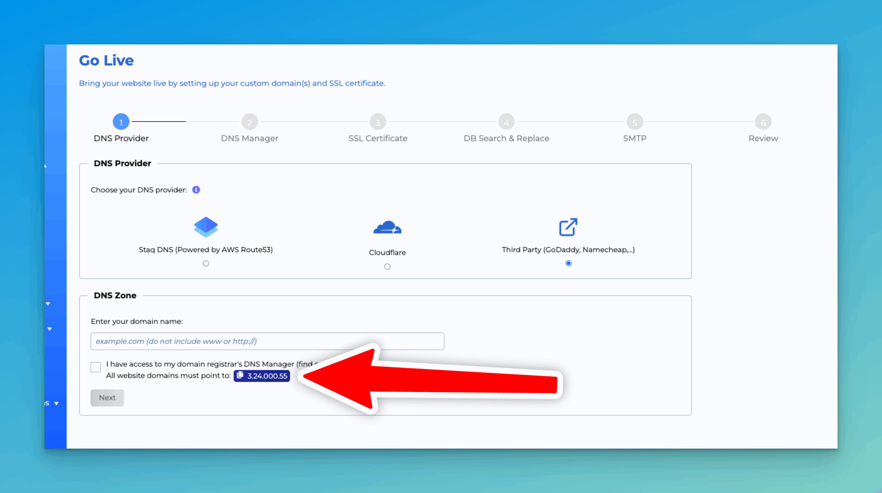
Task: Open the Third Party external-link icon
Action: click(568, 227)
